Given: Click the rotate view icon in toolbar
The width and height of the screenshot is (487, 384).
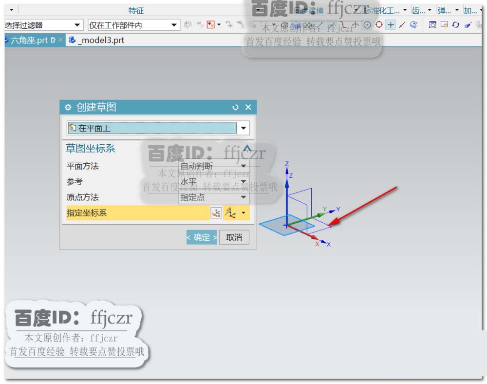Looking at the screenshot, I should click(x=456, y=25).
